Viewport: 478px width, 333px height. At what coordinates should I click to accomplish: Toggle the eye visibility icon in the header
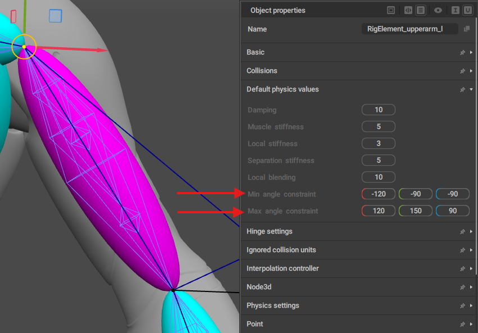[438, 10]
